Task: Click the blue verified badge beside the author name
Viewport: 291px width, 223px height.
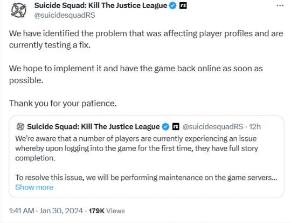Action: point(173,5)
